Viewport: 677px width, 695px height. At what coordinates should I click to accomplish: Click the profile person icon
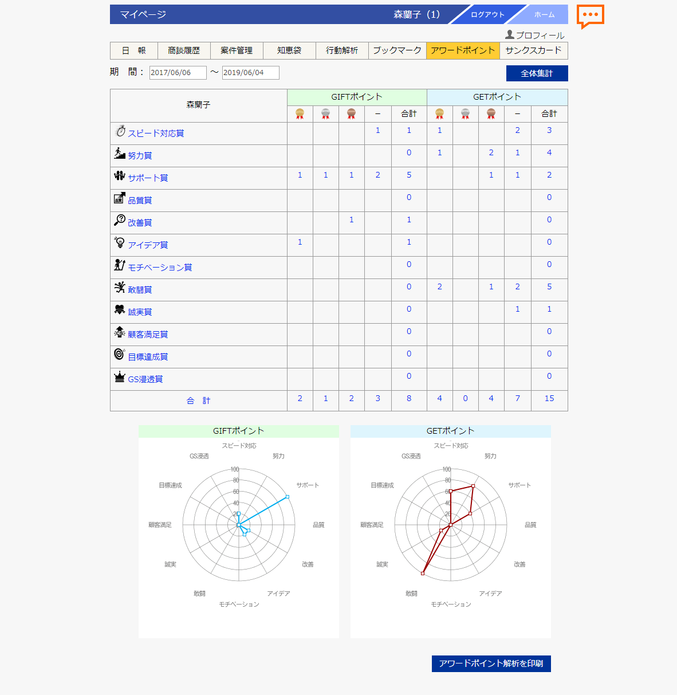[509, 35]
